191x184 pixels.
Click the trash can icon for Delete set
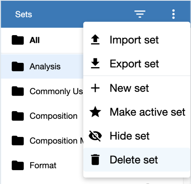(95, 160)
